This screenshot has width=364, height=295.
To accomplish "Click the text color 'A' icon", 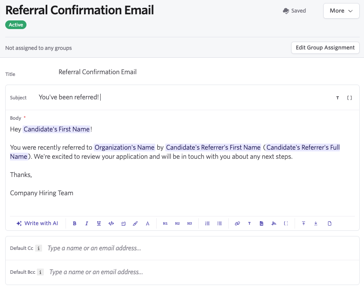I will (148, 223).
